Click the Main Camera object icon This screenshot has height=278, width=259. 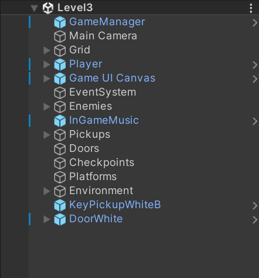60,36
